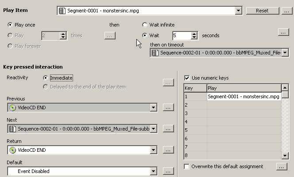The width and height of the screenshot is (294, 177).
Task: Click the numeric keys list scrollbar thumb
Action: click(285, 94)
